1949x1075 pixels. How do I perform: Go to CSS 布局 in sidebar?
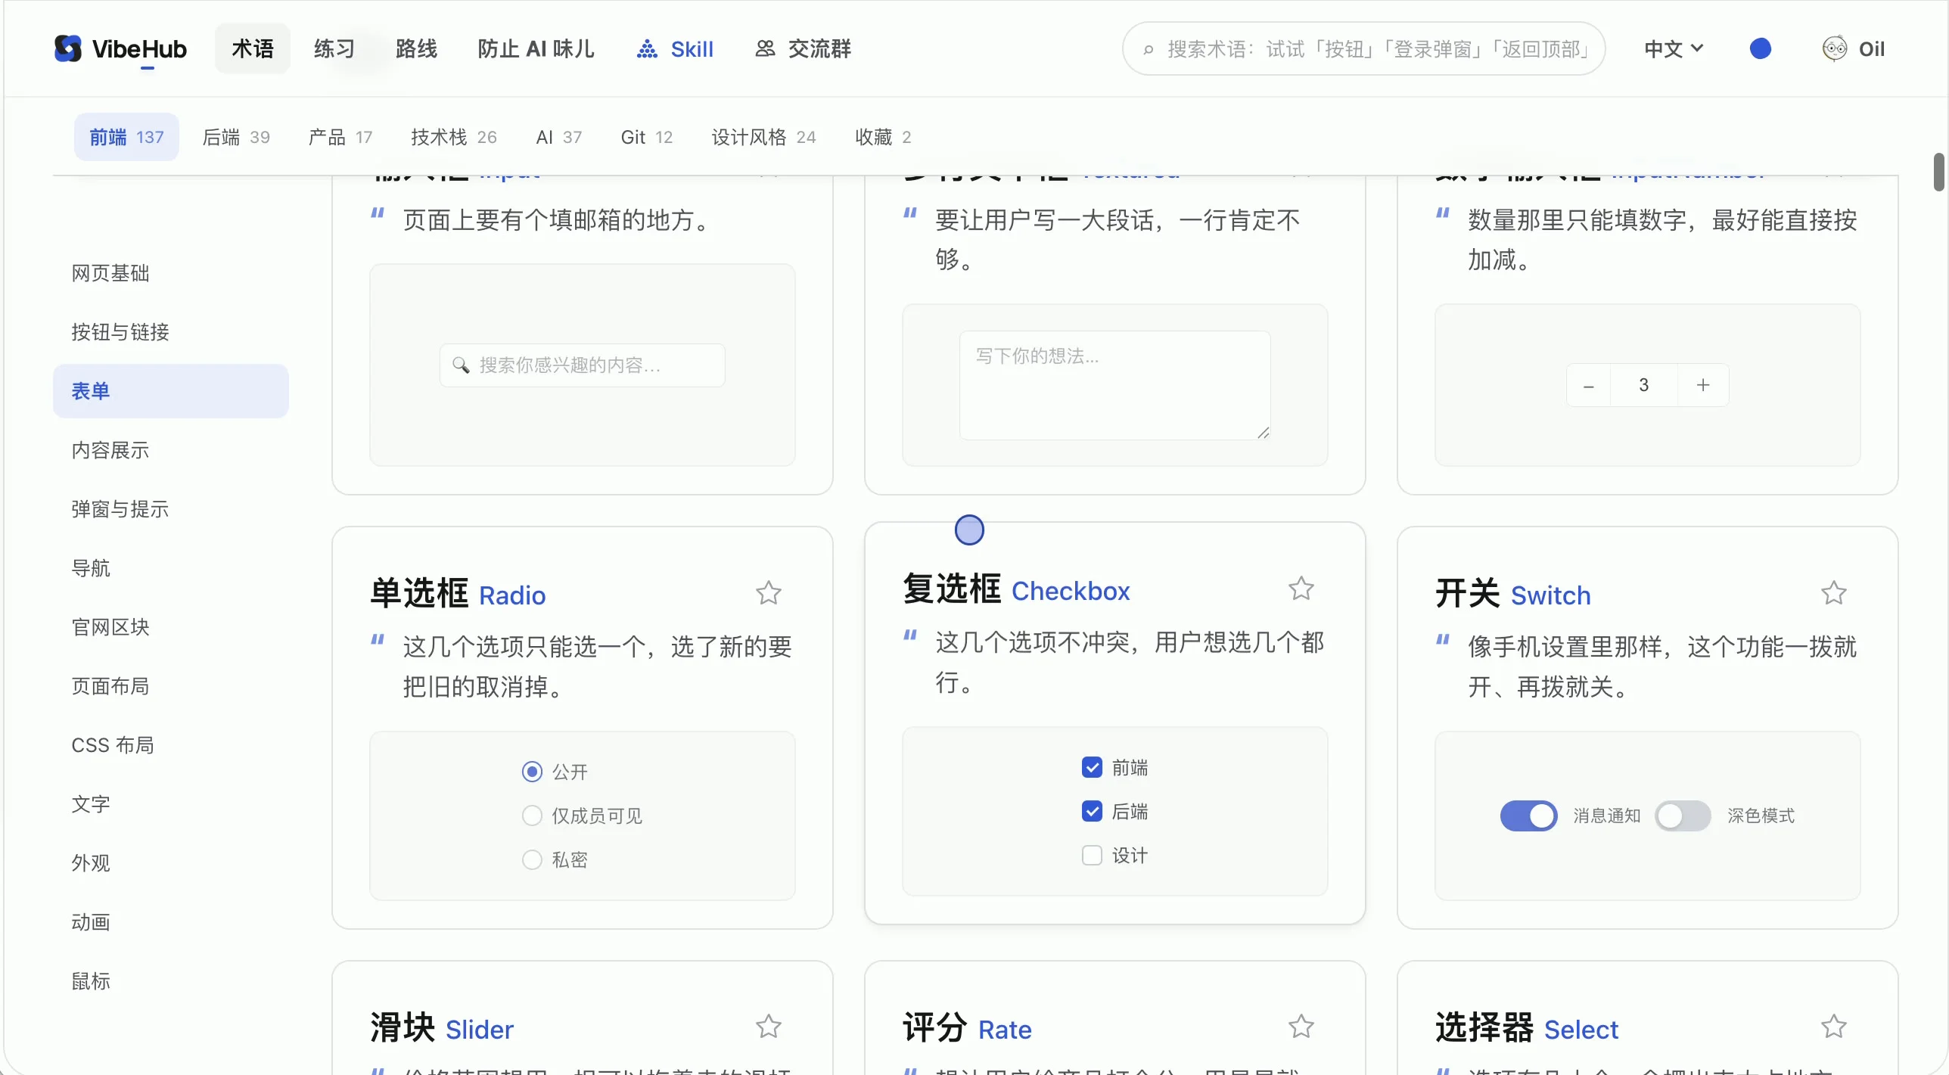171,745
